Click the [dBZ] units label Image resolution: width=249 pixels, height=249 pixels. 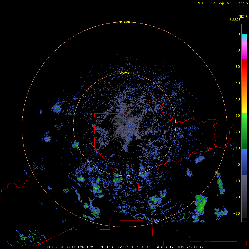point(235,19)
